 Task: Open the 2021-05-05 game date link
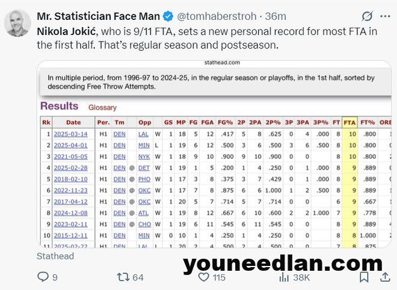pos(70,156)
